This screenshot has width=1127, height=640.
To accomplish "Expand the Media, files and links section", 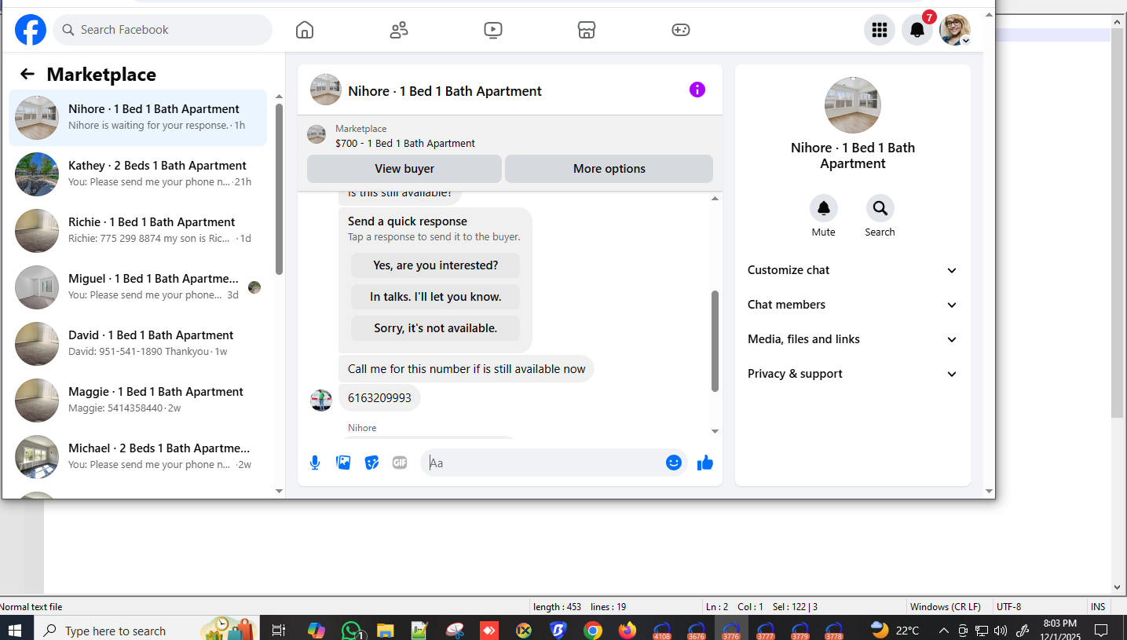I will (x=853, y=339).
